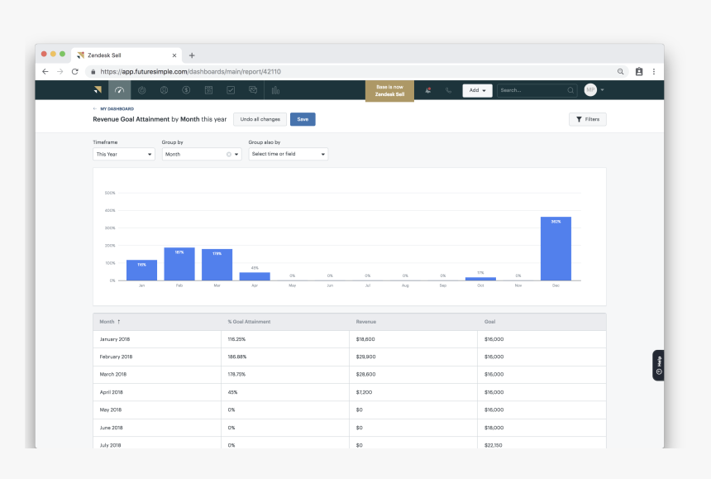This screenshot has width=711, height=479.
Task: Select the May 2018 row label
Action: pyautogui.click(x=111, y=410)
